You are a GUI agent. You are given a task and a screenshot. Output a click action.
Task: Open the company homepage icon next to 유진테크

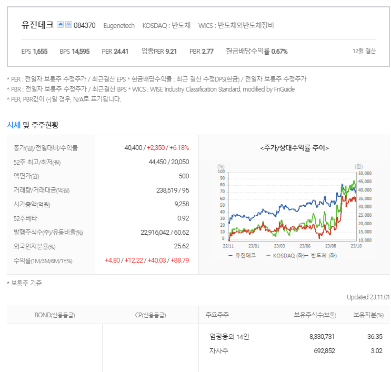[x=60, y=24]
